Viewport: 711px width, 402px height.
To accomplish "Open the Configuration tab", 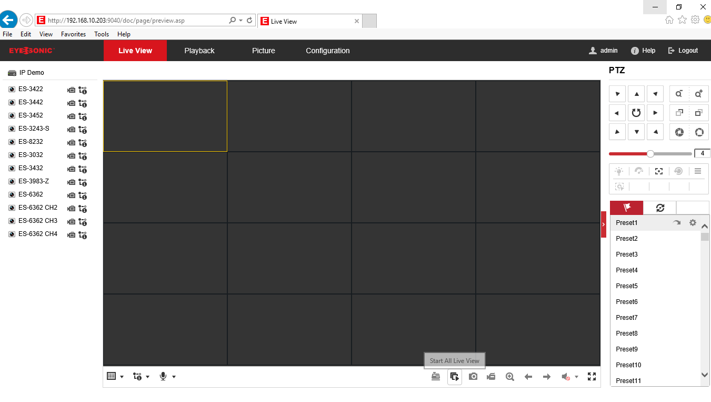I will [328, 51].
